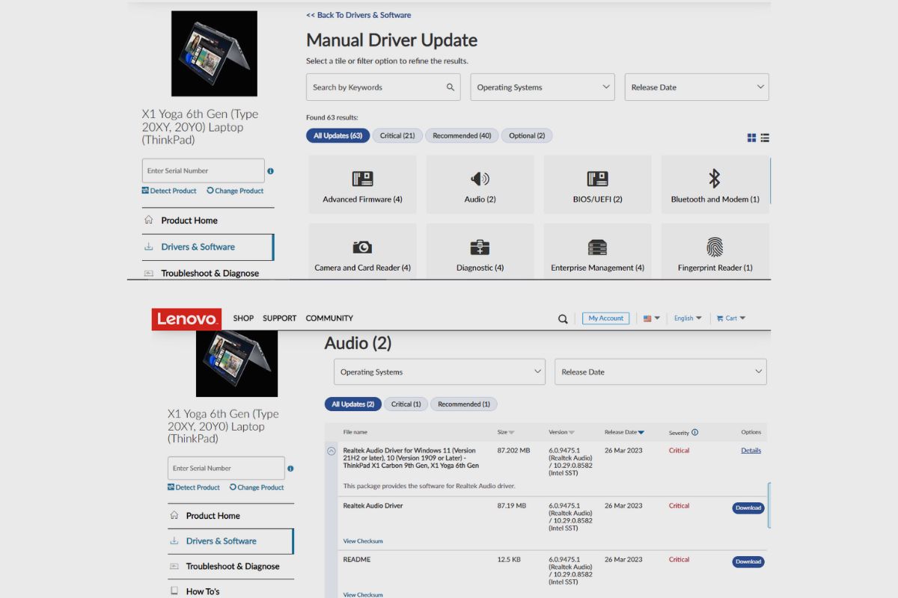The width and height of the screenshot is (898, 598).
Task: Select the Recommended (40) filter
Action: 462,135
